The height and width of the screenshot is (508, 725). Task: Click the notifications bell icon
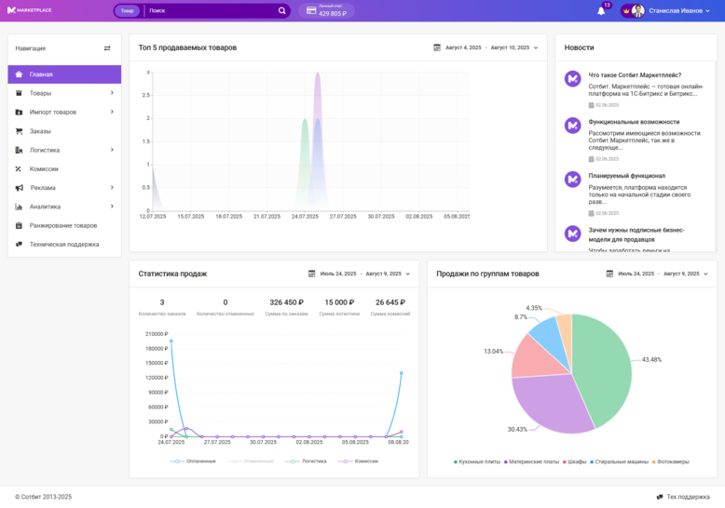click(x=601, y=11)
